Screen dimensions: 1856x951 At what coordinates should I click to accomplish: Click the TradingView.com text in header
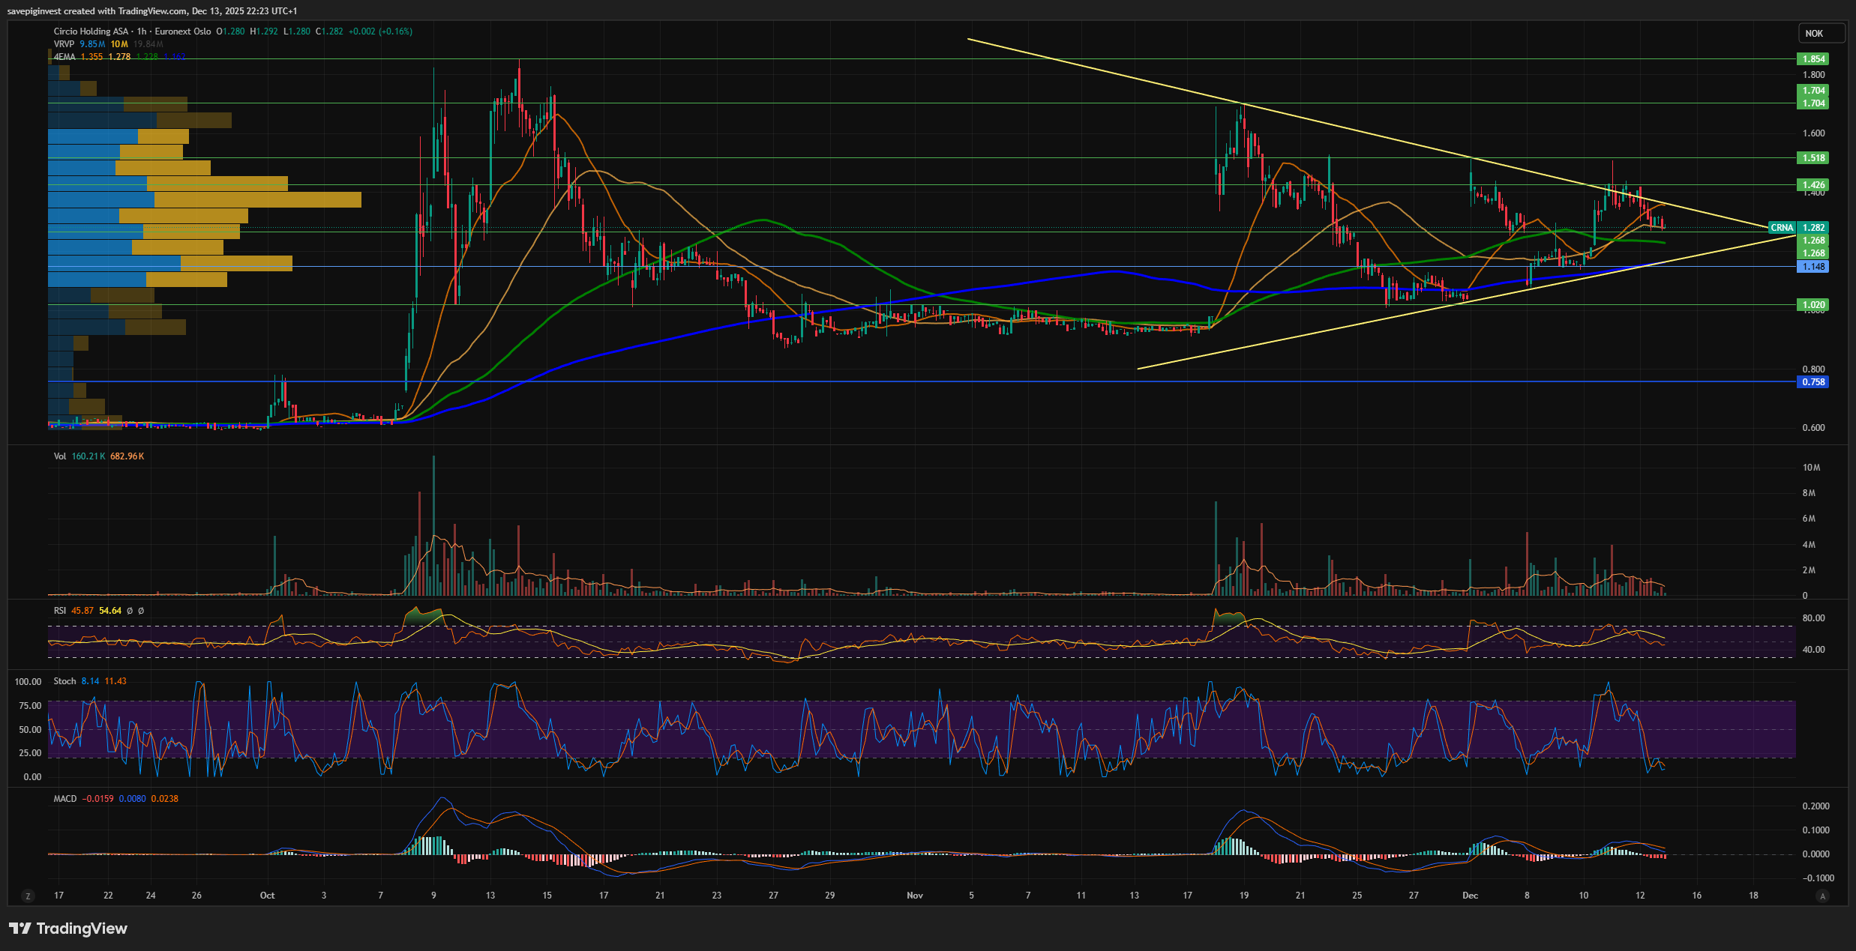[152, 10]
